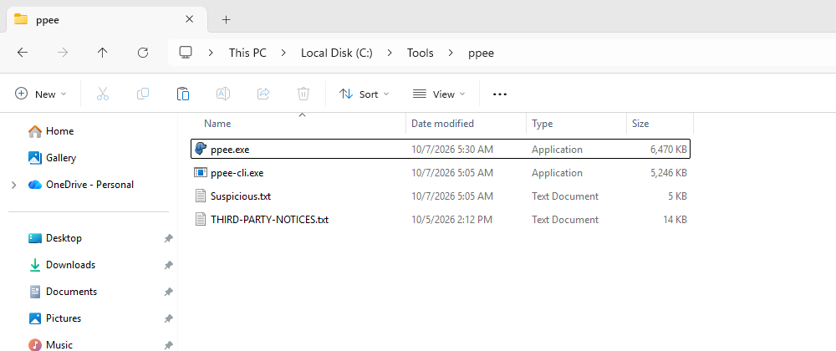
Task: Open the Desktop quick access folder
Action: (55, 238)
